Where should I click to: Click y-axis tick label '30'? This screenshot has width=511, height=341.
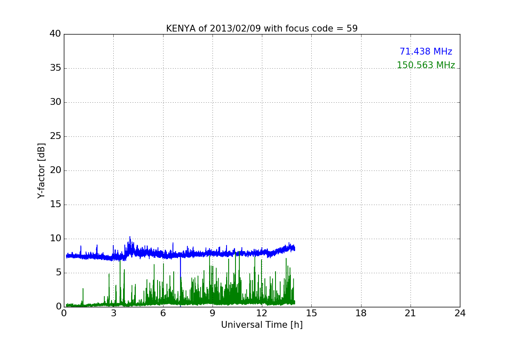pyautogui.click(x=55, y=102)
